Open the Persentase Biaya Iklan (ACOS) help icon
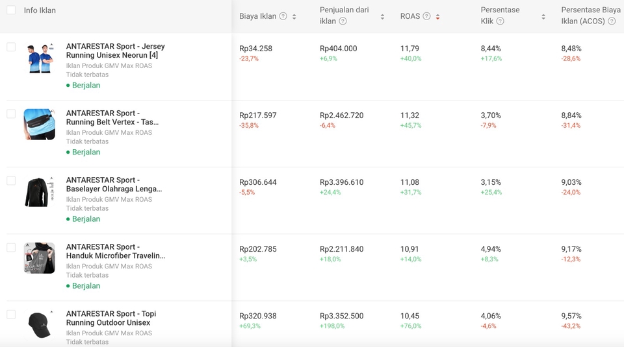This screenshot has width=624, height=347. coord(612,21)
